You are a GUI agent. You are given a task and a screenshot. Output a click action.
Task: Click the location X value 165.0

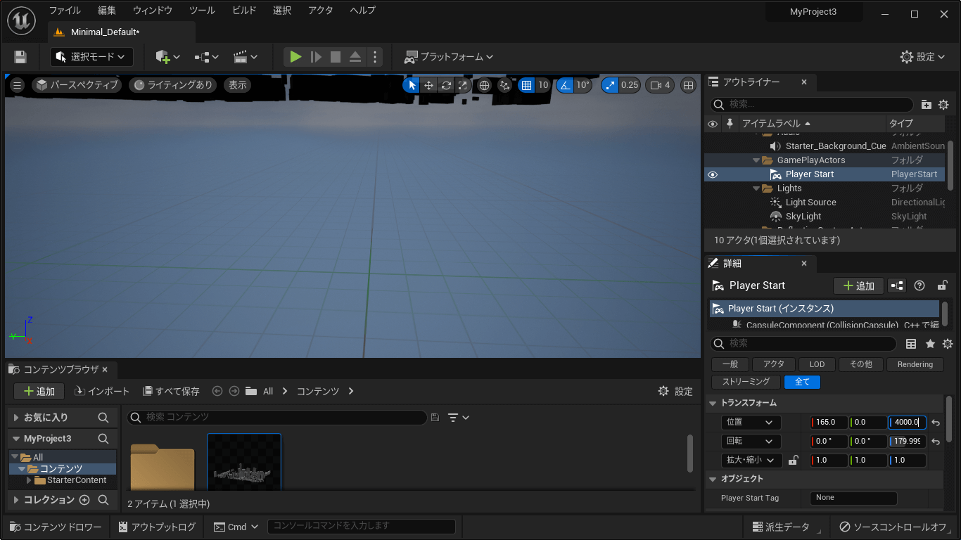pos(829,423)
